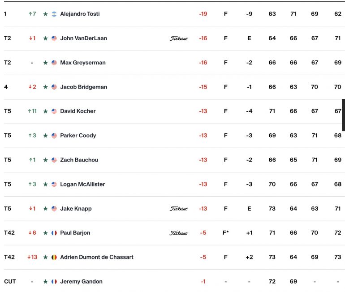Click green up arrow in David Kocher row
Viewport: 345px width, 292px height.
(30, 111)
